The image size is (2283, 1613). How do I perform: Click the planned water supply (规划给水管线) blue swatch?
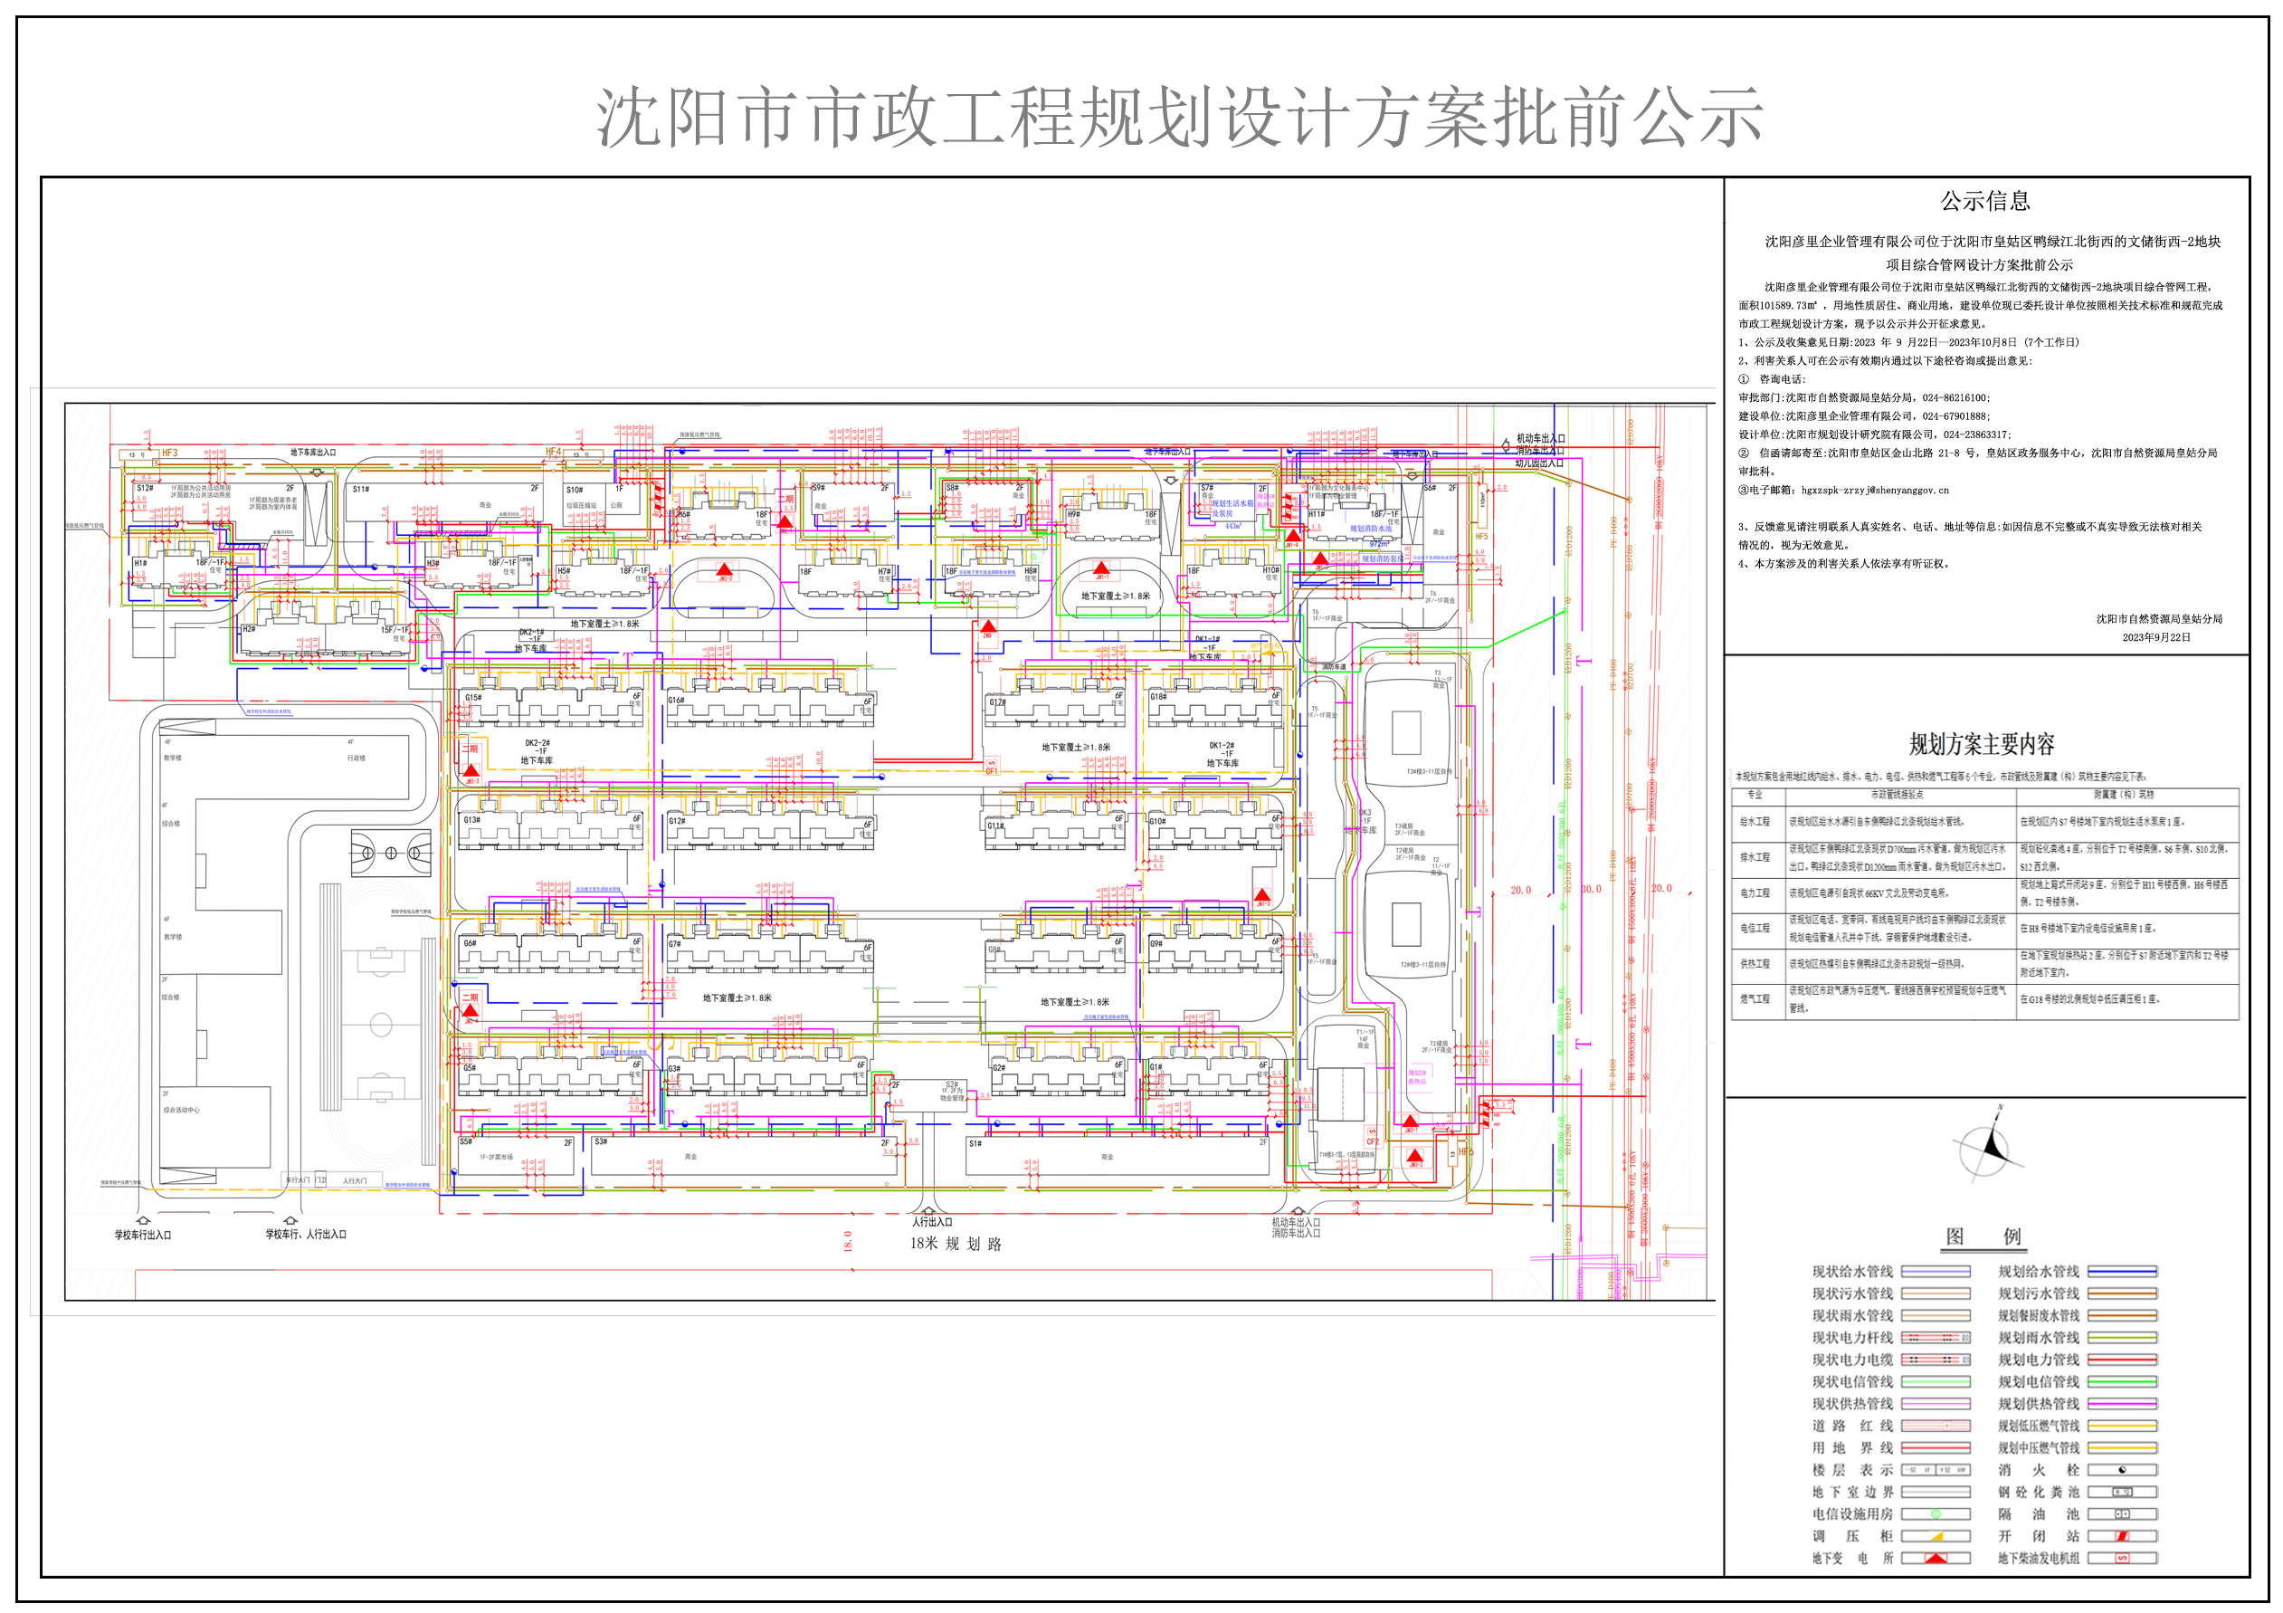(2122, 1271)
